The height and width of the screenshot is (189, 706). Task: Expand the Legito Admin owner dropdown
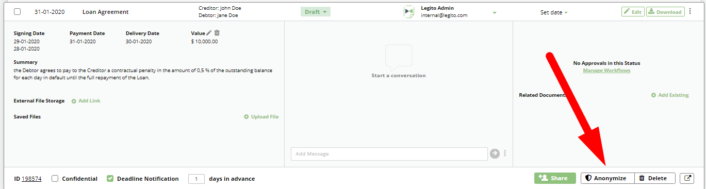coord(495,13)
